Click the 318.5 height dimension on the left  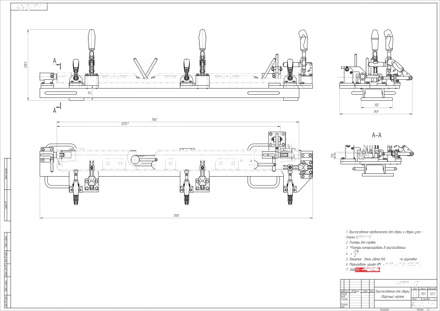coord(25,65)
